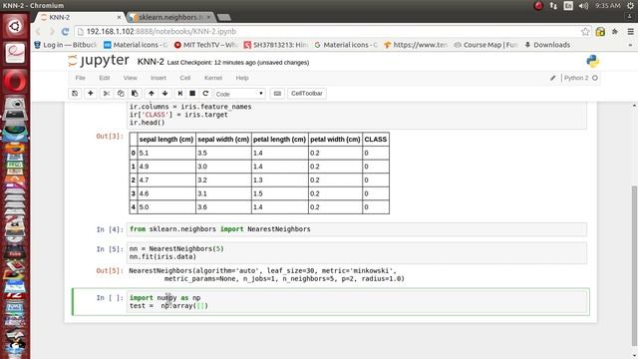Open the MIT TechTV bookmark
638x359 pixels.
point(205,45)
